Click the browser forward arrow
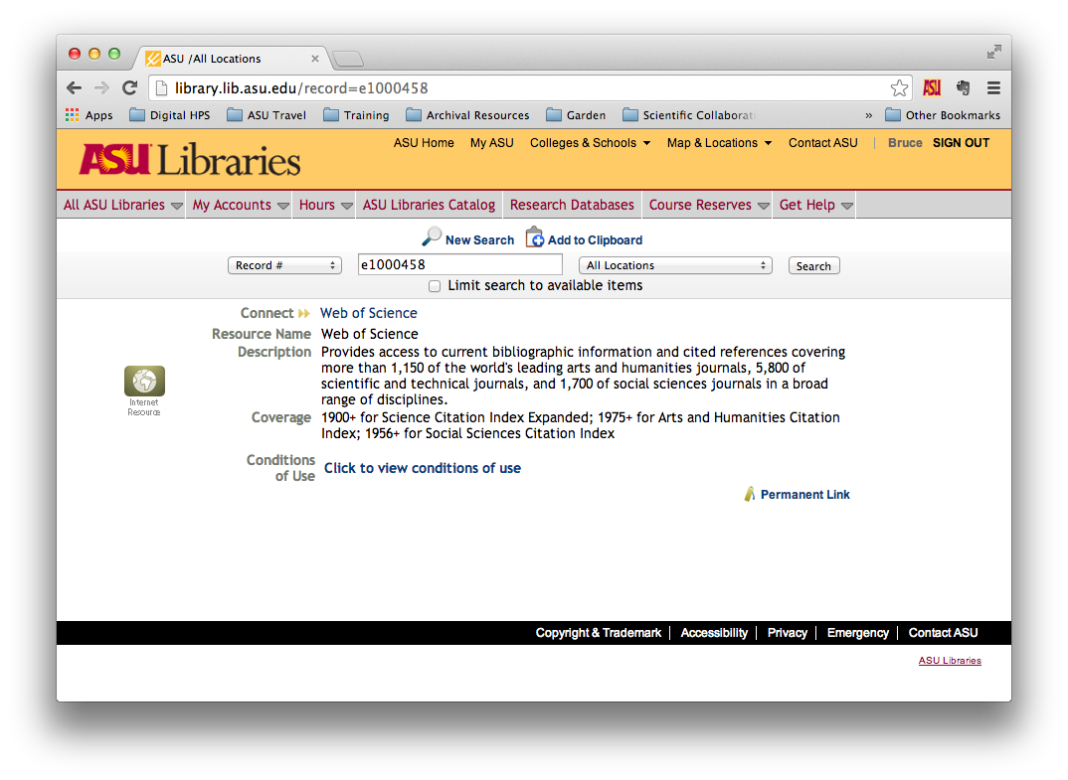Image resolution: width=1068 pixels, height=780 pixels. pos(101,87)
